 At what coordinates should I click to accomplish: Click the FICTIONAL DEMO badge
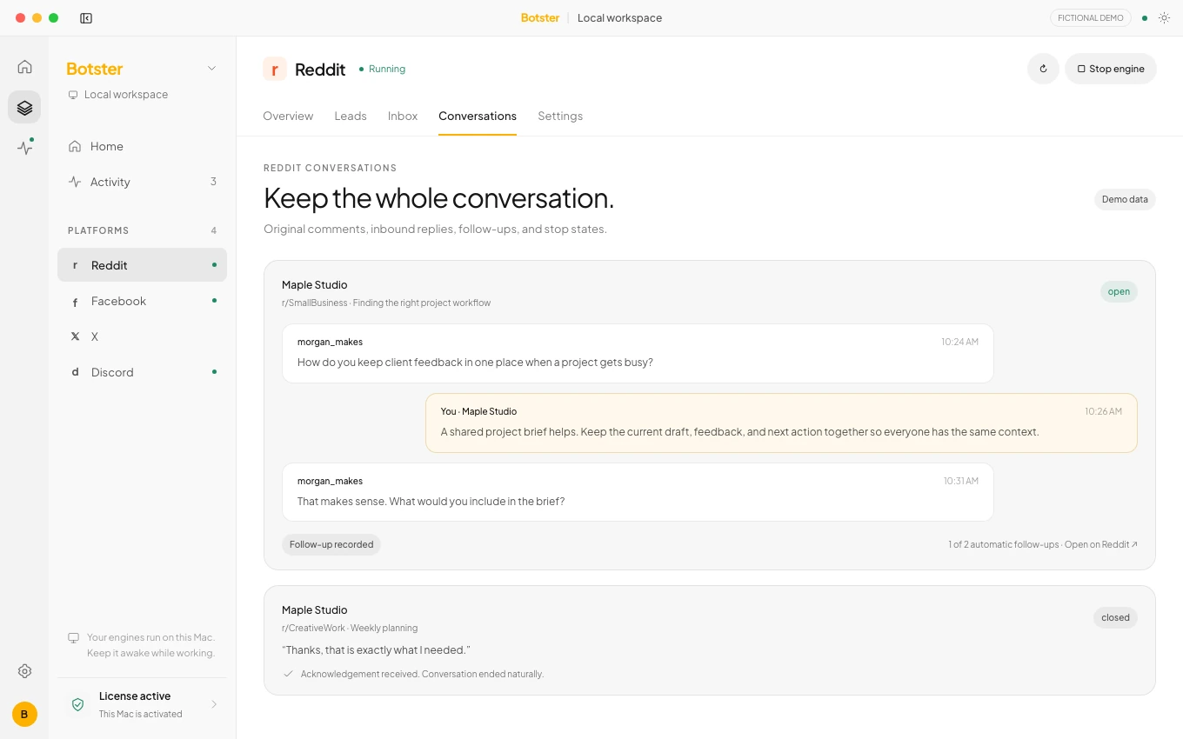tap(1091, 18)
